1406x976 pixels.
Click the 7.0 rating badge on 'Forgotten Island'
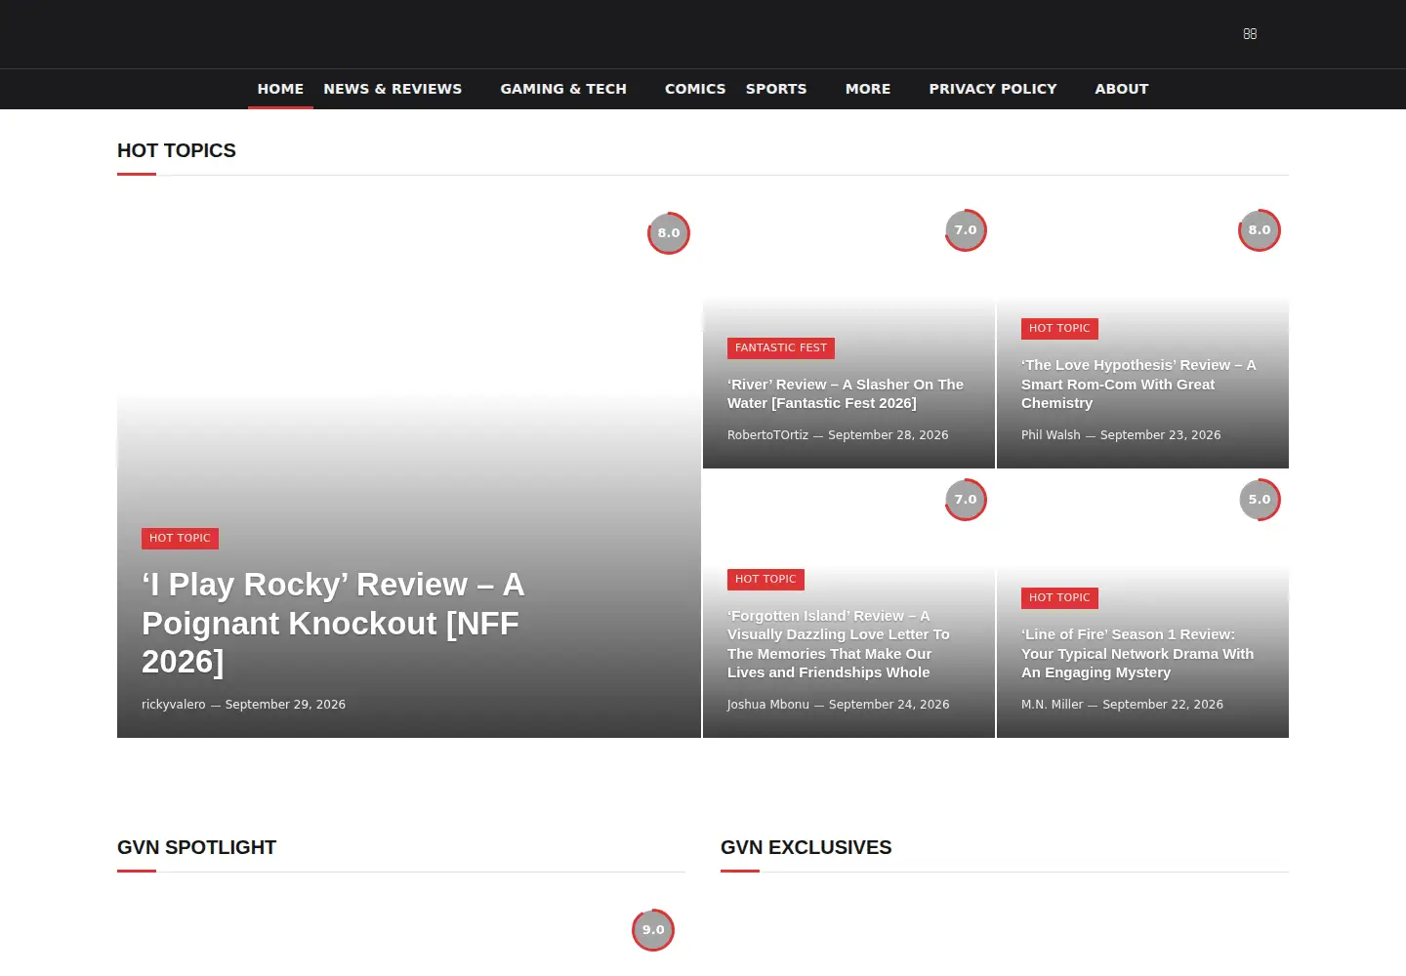(966, 500)
